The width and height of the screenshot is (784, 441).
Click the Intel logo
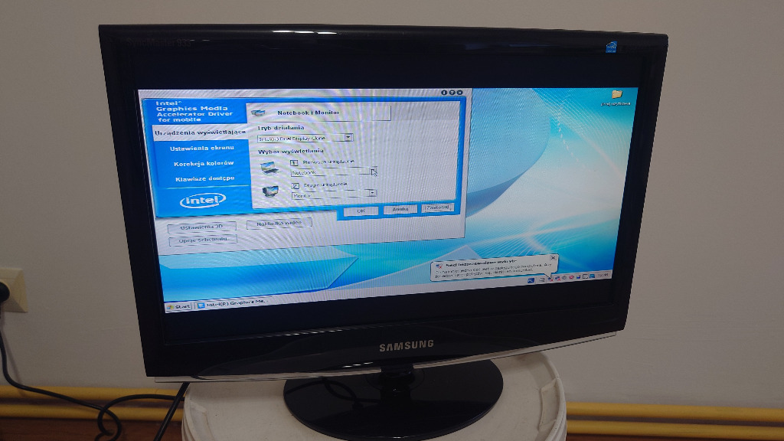point(202,201)
